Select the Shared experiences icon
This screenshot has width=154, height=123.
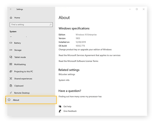11,79
